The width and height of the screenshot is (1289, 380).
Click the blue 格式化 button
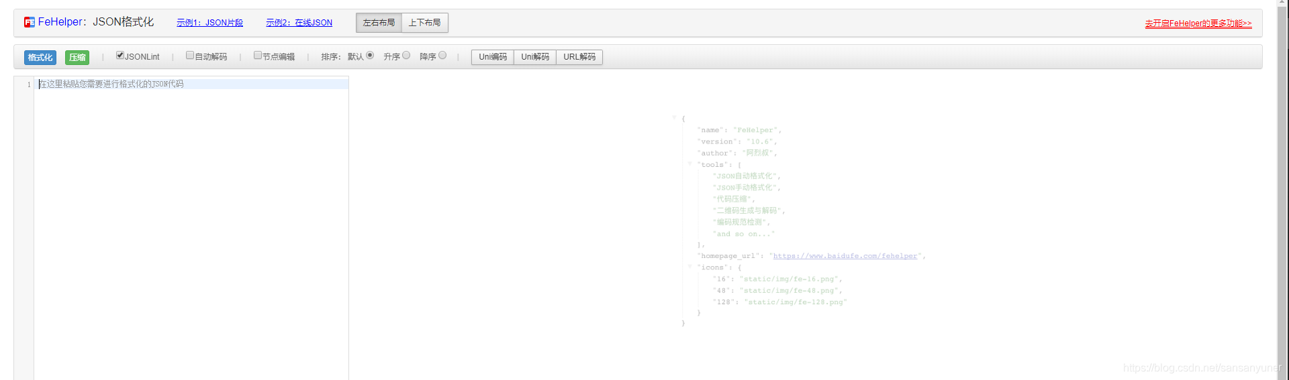coord(40,58)
